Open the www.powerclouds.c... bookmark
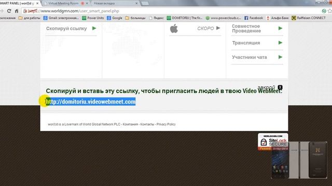Image resolution: width=332 pixels, height=186 pixels. [x=223, y=18]
